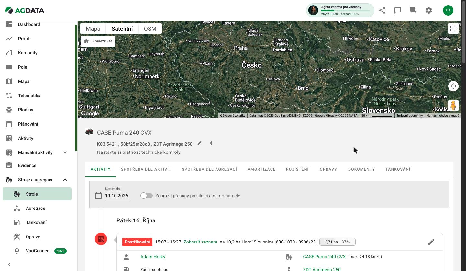Click the Datum do date field
466x271 pixels.
[117, 196]
